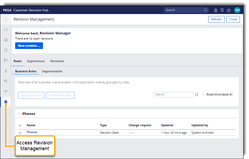
Task: Switch to the Experiences tab
Action: coord(36,61)
